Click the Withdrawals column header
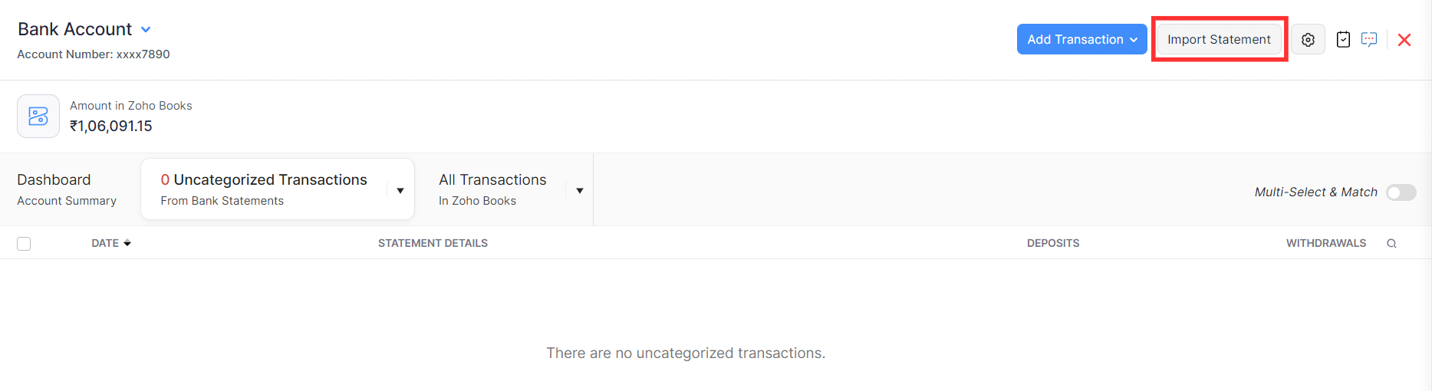 [x=1325, y=243]
